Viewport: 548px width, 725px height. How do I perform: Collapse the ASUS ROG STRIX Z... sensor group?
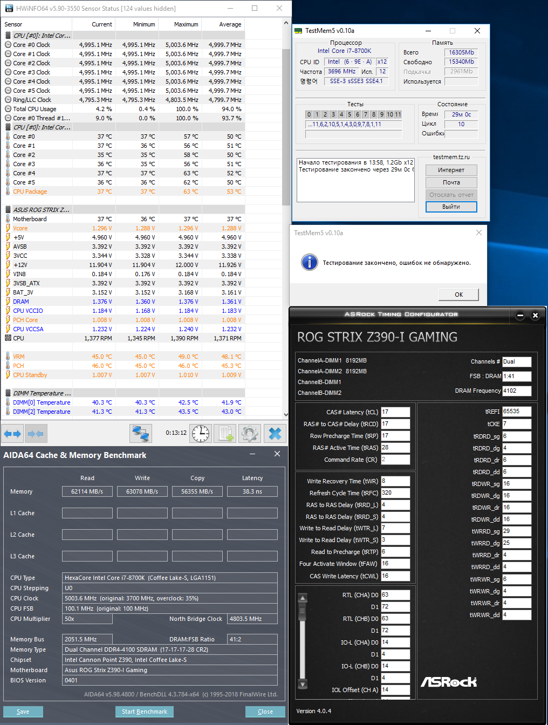pos(8,210)
